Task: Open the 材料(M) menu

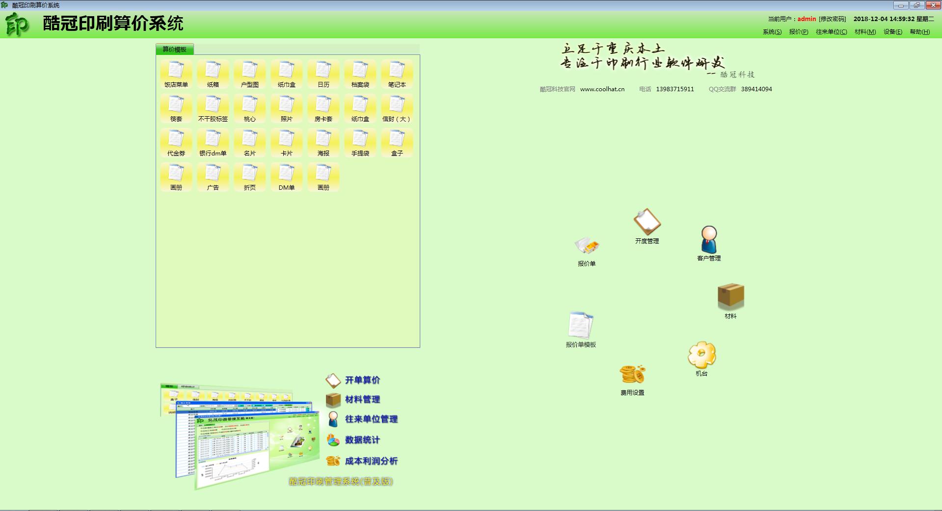Action: [865, 32]
